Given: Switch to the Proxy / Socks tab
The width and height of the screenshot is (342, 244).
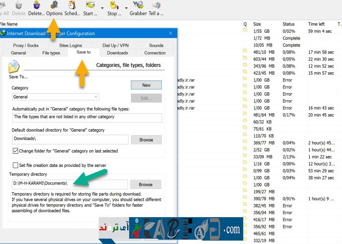Looking at the screenshot, I should point(26,45).
